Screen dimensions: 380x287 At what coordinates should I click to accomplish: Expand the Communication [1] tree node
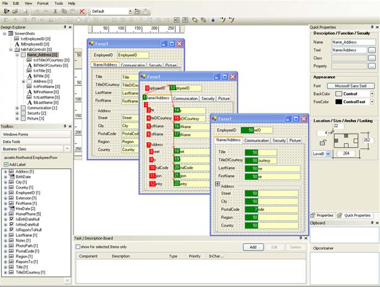pyautogui.click(x=17, y=108)
